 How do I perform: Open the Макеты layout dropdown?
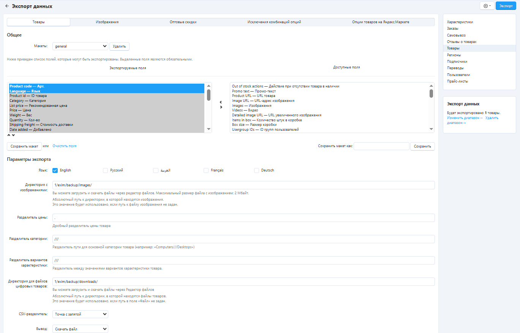tap(80, 46)
